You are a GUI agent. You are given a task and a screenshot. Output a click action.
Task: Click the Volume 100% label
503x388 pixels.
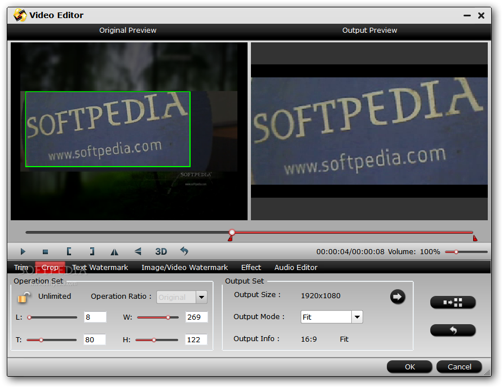pyautogui.click(x=414, y=251)
